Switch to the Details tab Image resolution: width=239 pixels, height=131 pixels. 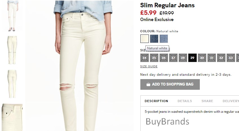[x=185, y=101]
